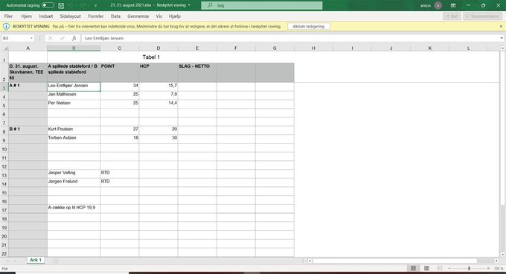506x274 pixels.
Task: Open the Gennemse tab
Action: 138,16
